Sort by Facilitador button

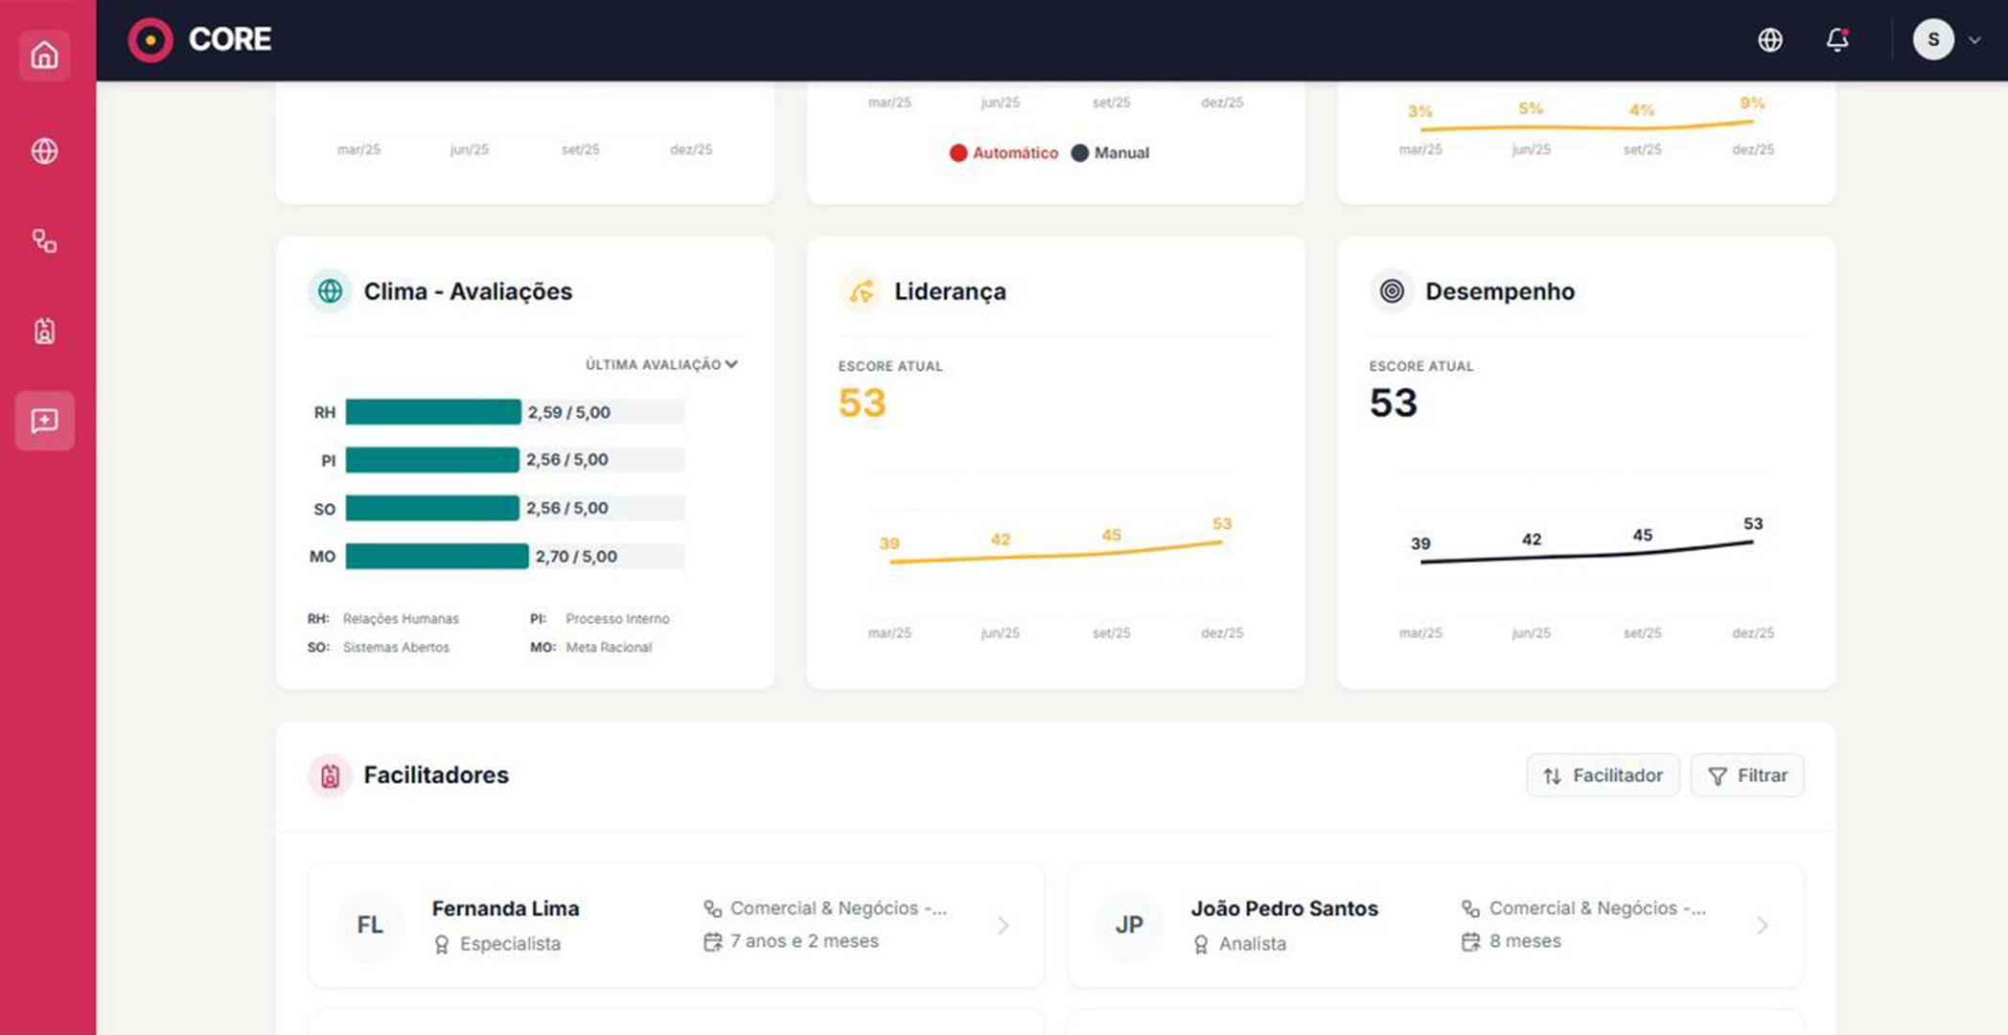1603,775
